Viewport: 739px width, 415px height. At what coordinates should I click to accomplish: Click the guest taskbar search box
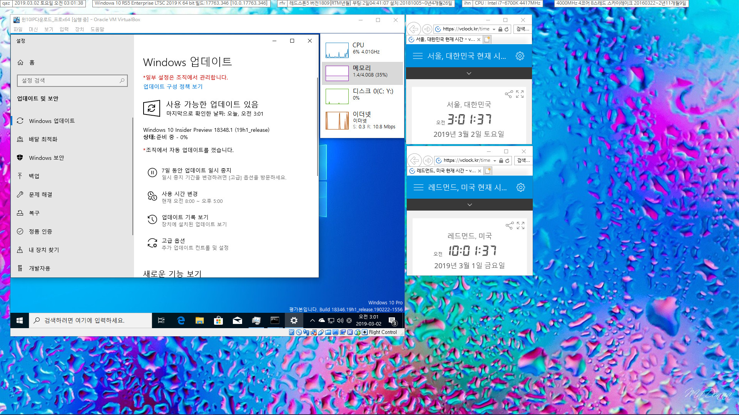(90, 320)
